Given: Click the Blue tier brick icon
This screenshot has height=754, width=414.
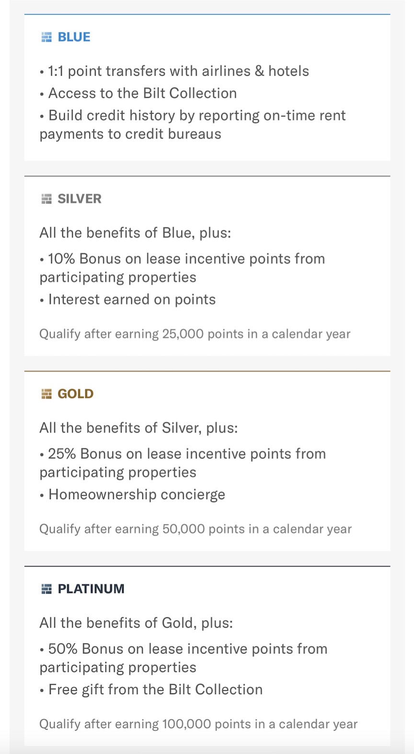Looking at the screenshot, I should 46,37.
